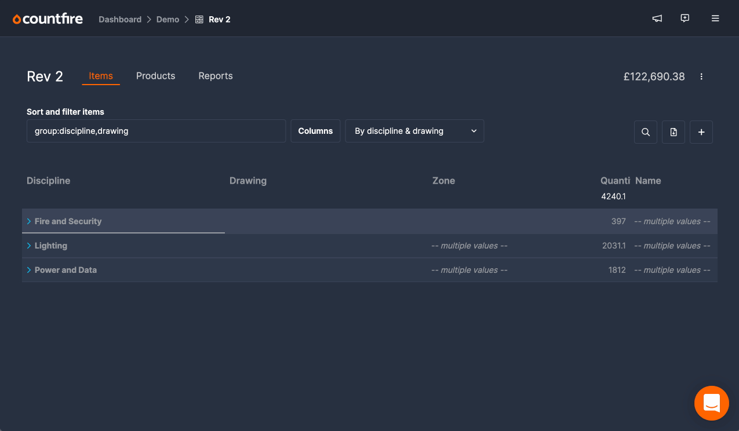The width and height of the screenshot is (739, 431).
Task: Go to the Demo project breadcrumb link
Action: 168,19
